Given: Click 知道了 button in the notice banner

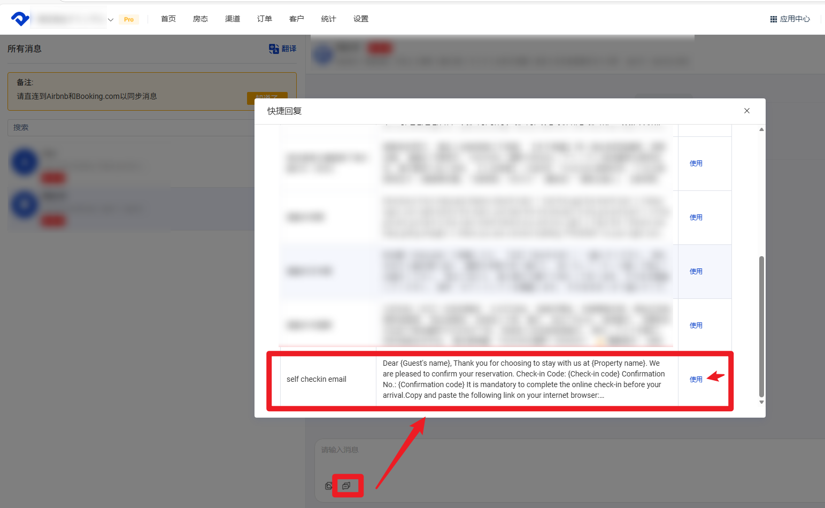Looking at the screenshot, I should pyautogui.click(x=267, y=98).
